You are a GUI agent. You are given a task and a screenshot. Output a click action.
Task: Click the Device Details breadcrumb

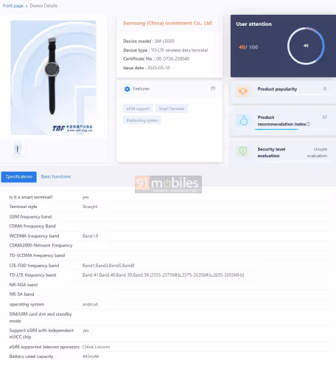(x=43, y=6)
